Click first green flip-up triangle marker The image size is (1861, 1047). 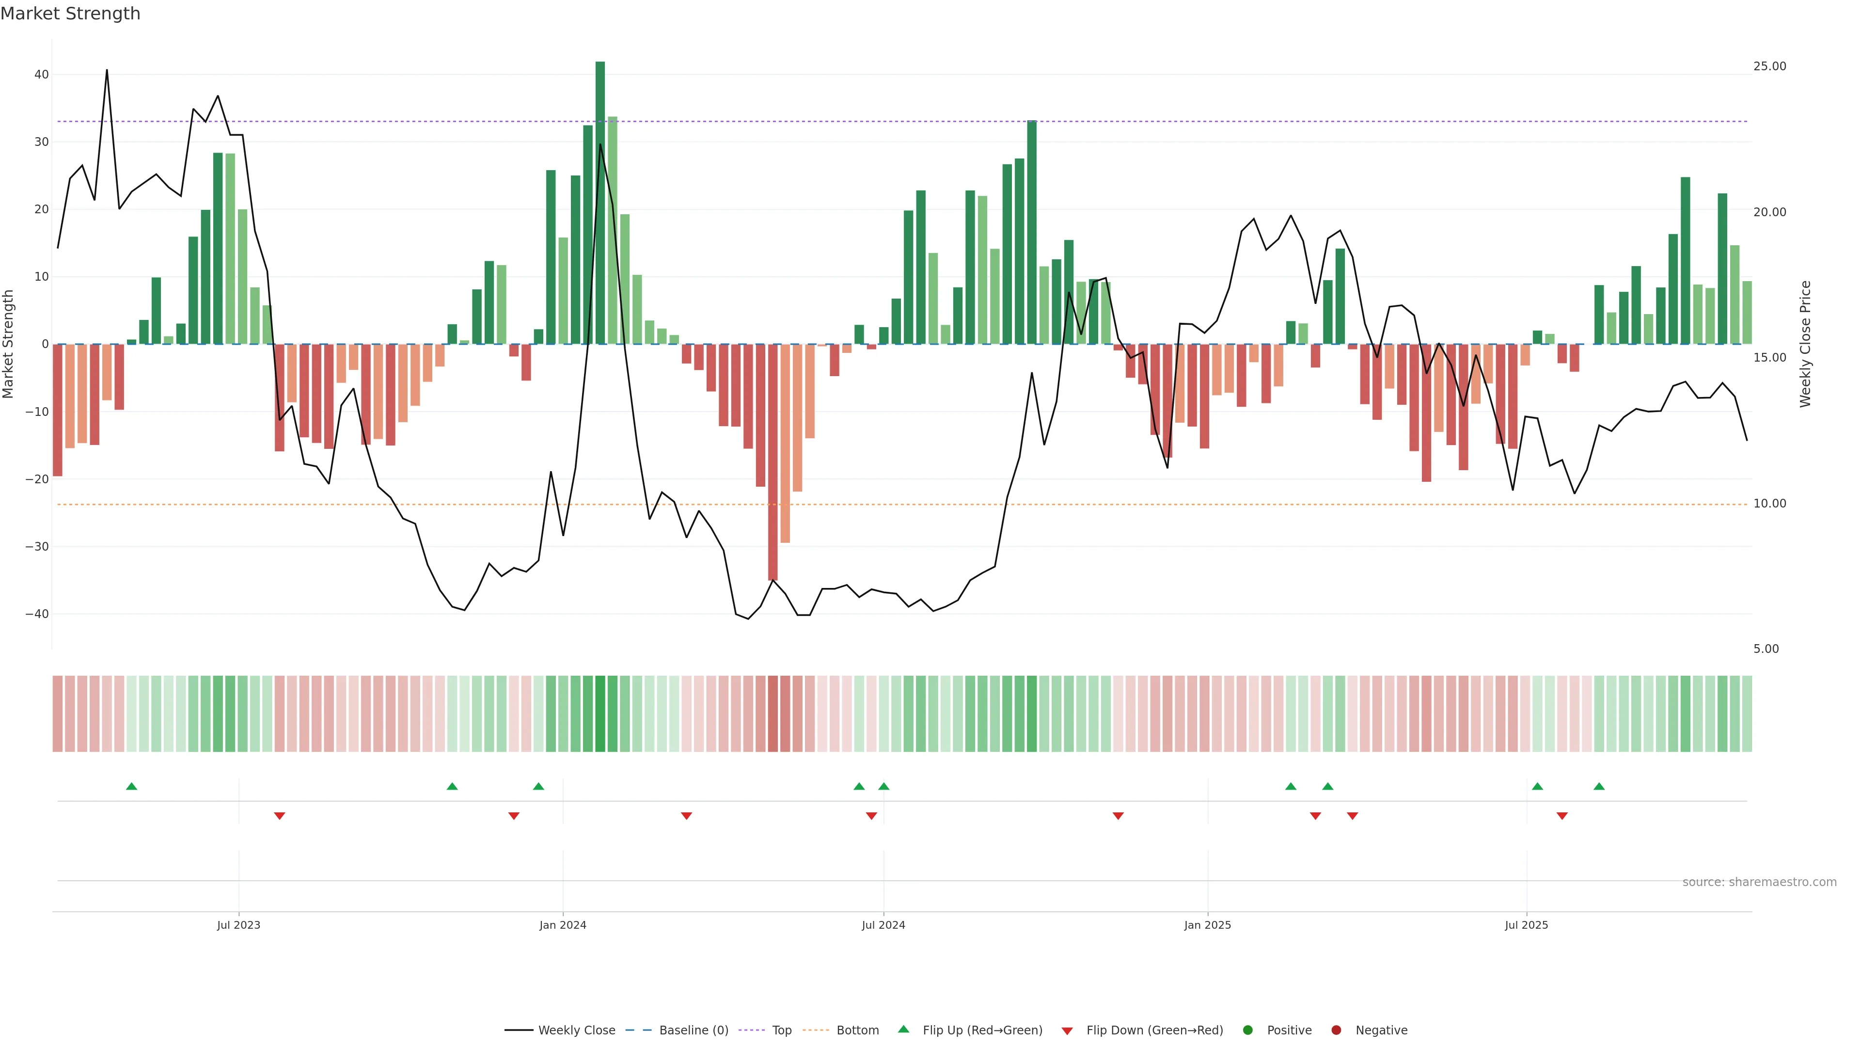[131, 786]
